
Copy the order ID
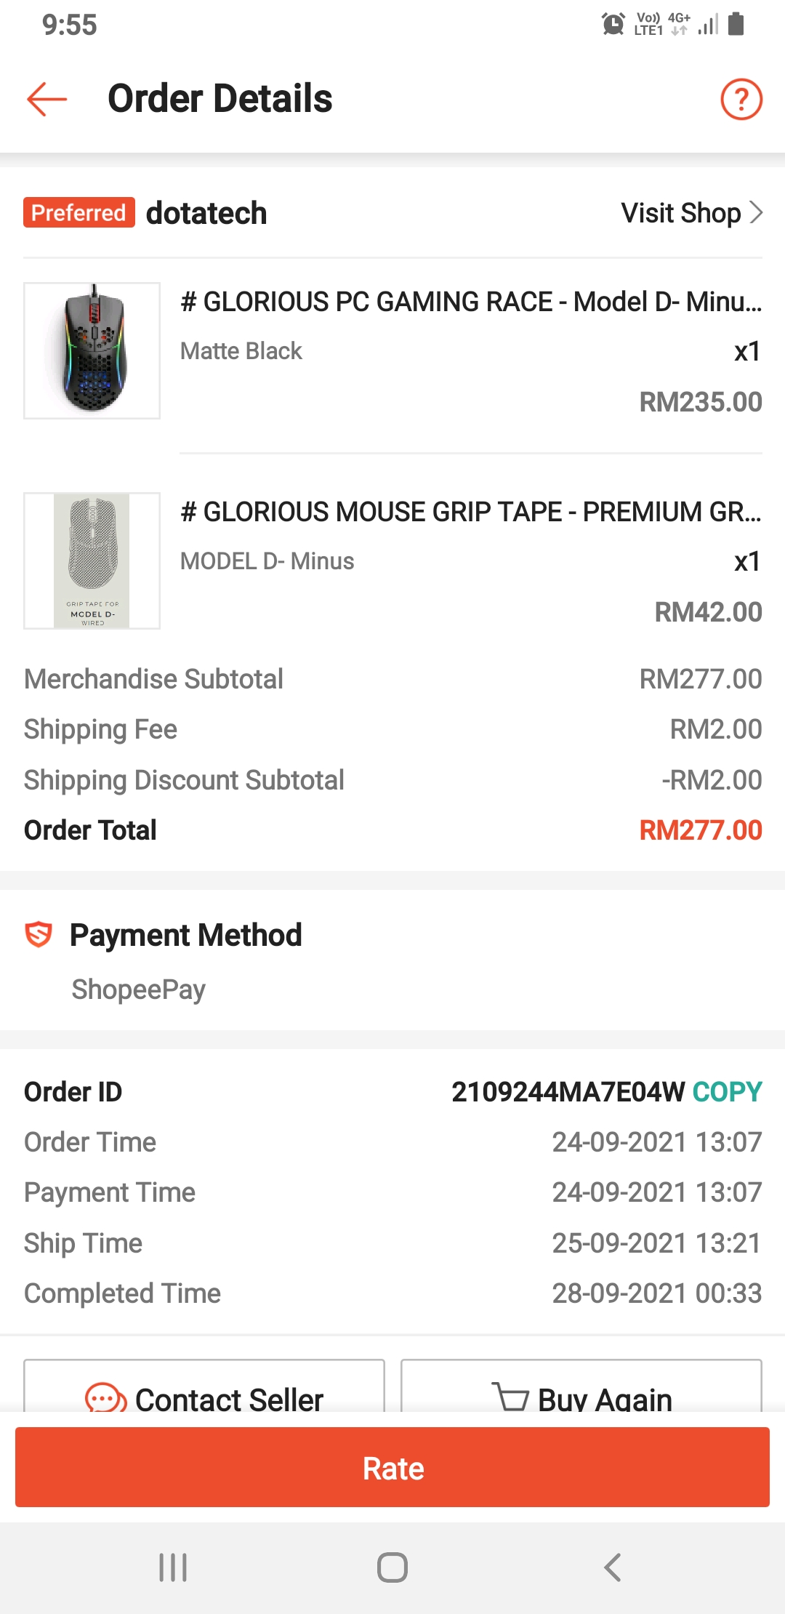point(727,1091)
